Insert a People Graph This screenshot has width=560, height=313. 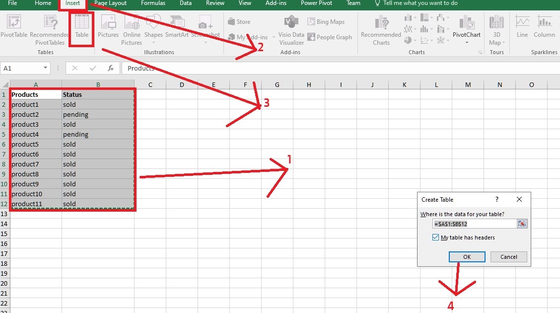click(330, 37)
